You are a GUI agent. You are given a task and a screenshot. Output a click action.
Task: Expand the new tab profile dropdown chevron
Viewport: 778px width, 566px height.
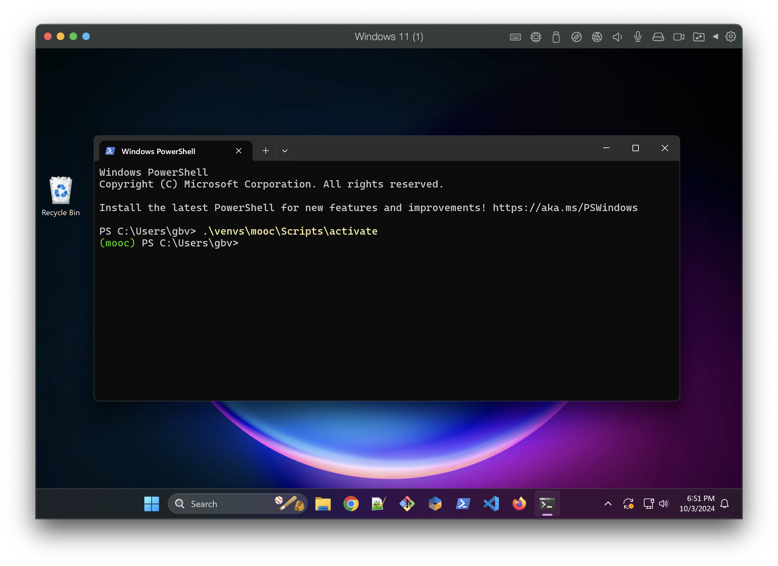point(285,151)
